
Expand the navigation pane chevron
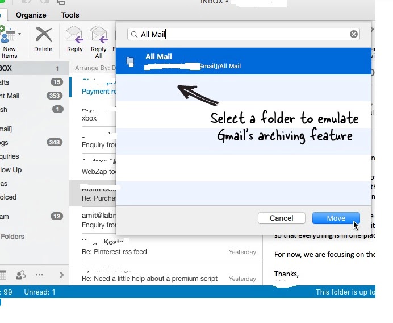62,275
